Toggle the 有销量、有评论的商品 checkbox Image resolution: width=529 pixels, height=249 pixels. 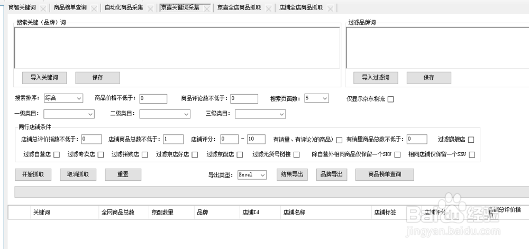click(340, 140)
